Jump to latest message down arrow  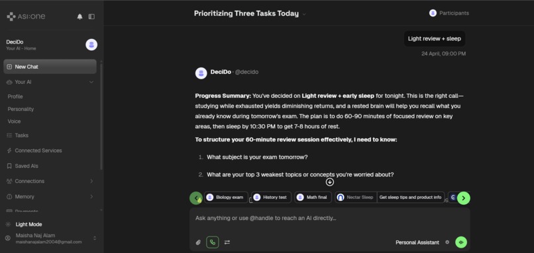point(330,182)
